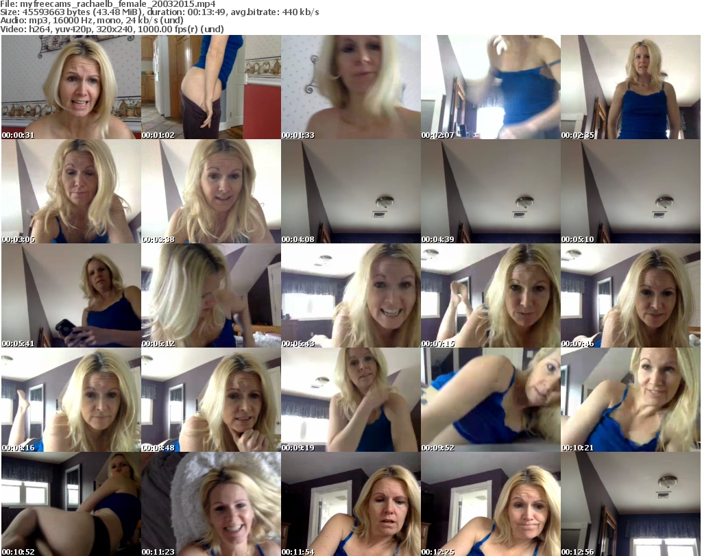
Task: Click the frame stamped 00:08:48
Action: click(211, 400)
